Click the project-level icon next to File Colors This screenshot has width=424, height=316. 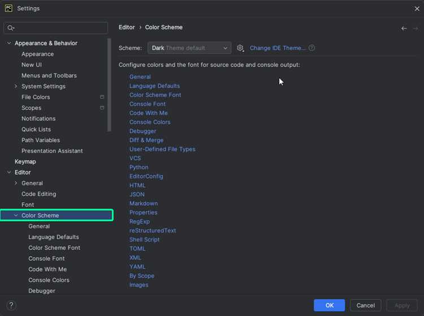tap(102, 97)
